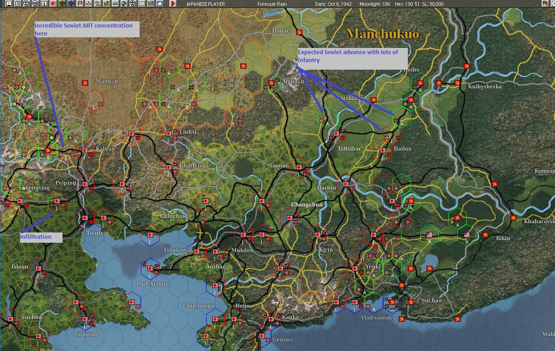Select the Japanese base at Tsitsihar
Viewport: 555px width, 351px height.
pyautogui.click(x=336, y=133)
